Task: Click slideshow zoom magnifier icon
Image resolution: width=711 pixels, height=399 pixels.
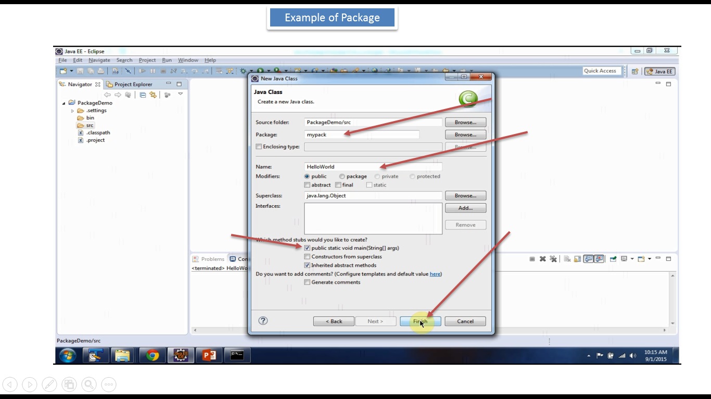Action: pos(89,384)
